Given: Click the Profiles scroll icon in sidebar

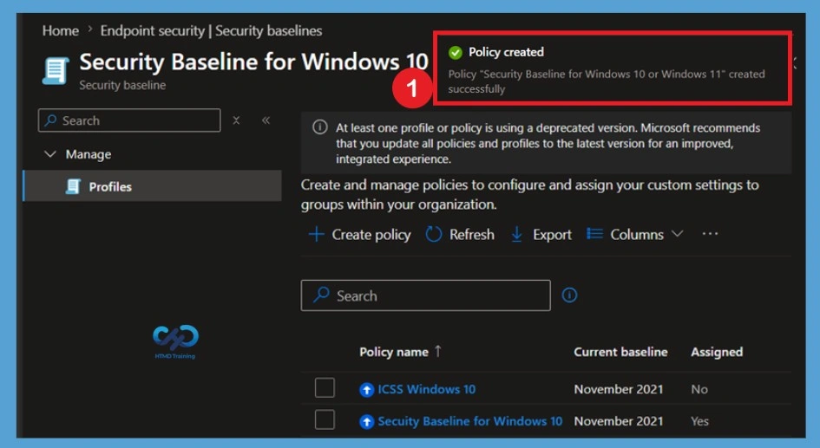Looking at the screenshot, I should [x=73, y=186].
